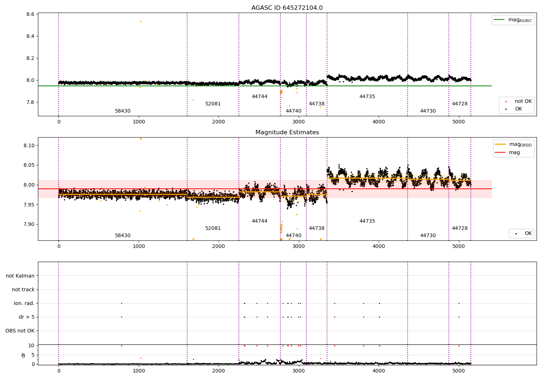Viewport: 542px width, 379px height.
Task: Click the title "AGASC ID 645272104.0"
Action: [287, 8]
